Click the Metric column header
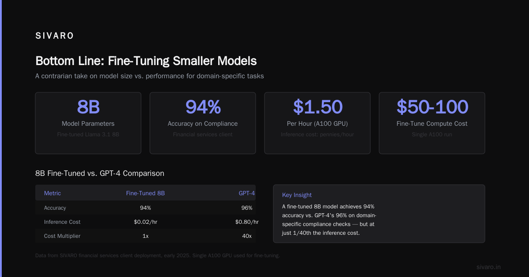 click(x=52, y=193)
